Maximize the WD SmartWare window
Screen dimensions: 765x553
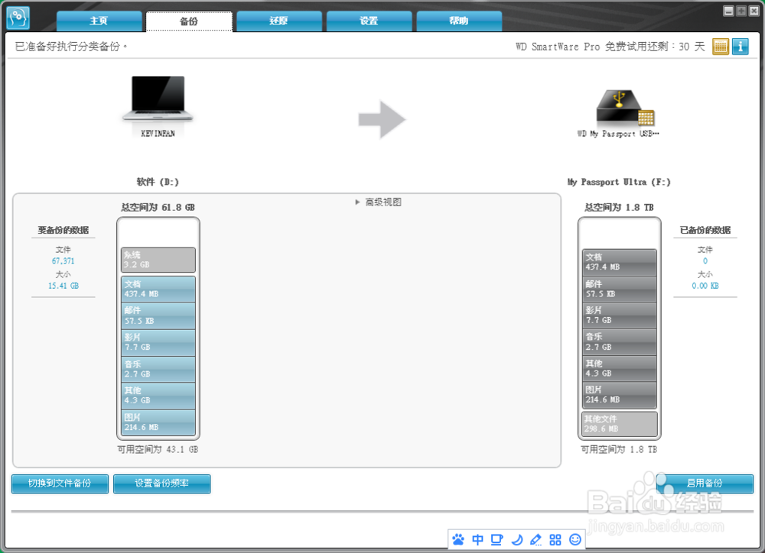741,11
